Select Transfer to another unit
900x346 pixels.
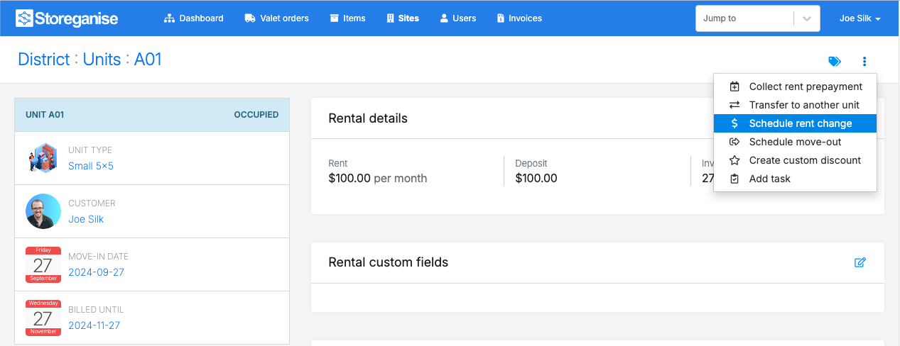[804, 105]
